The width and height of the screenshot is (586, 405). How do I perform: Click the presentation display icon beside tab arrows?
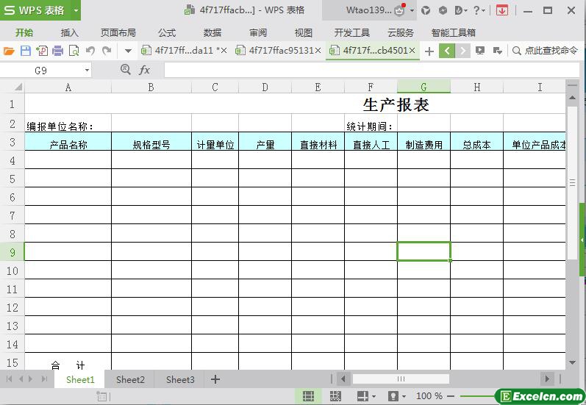(480, 51)
